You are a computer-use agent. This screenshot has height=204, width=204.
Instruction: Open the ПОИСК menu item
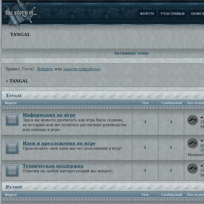coord(197,14)
